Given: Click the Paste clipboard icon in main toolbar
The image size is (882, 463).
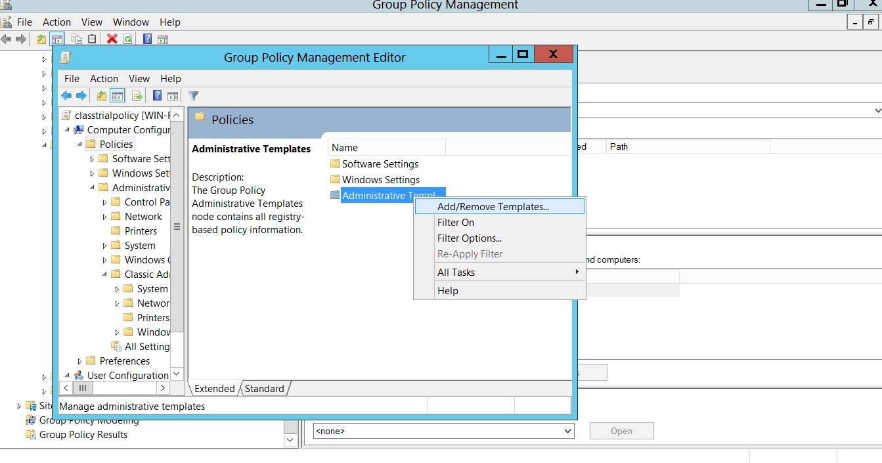Looking at the screenshot, I should point(92,39).
